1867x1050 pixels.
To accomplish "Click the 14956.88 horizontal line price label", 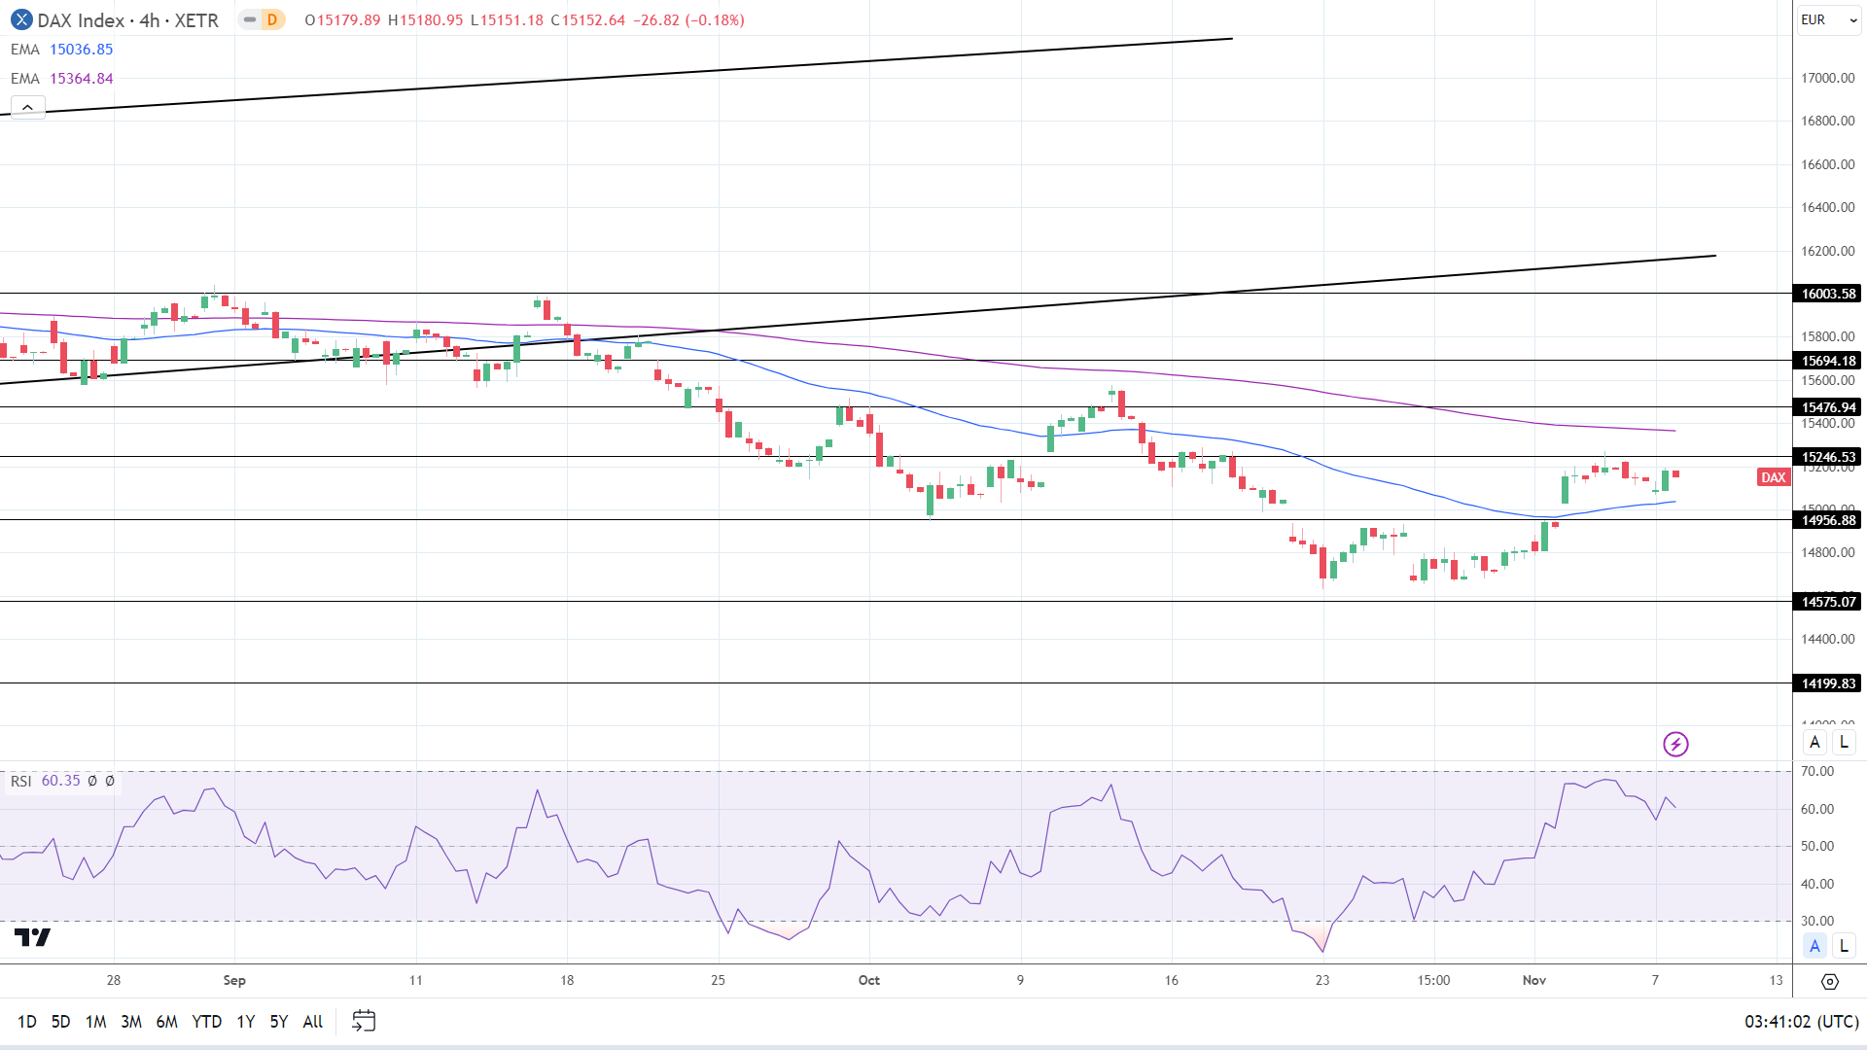I will (x=1828, y=520).
